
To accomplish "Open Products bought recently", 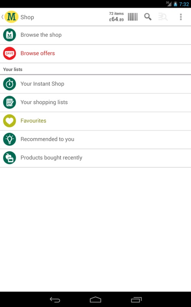I will coord(95,158).
